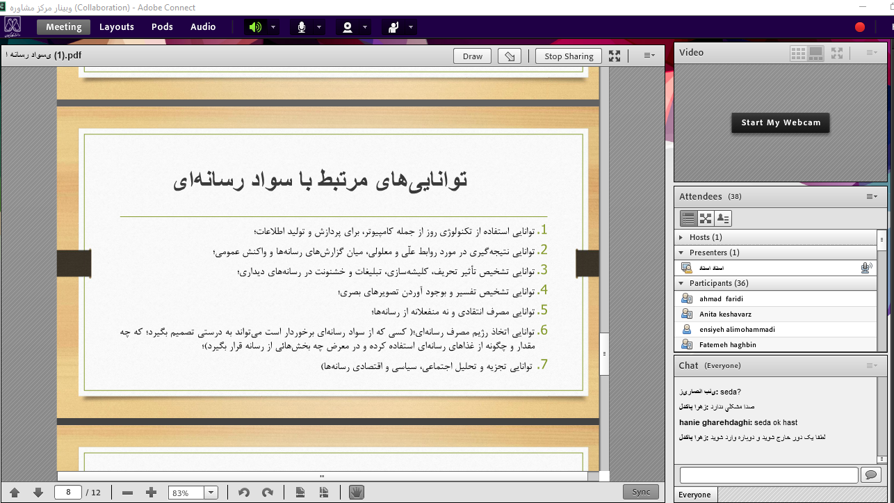Open the Pods menu
This screenshot has width=894, height=503.
click(x=162, y=27)
